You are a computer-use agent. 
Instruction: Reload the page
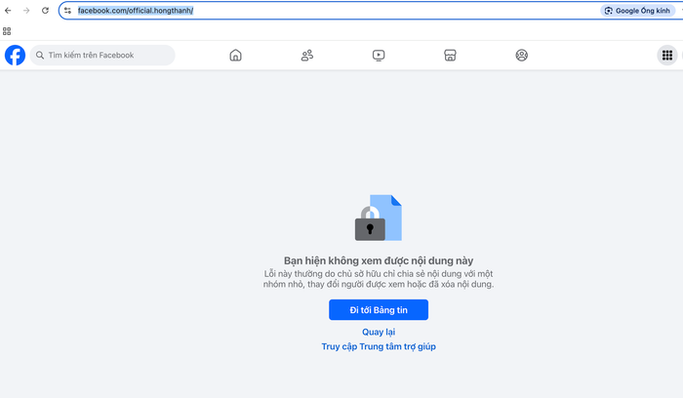(45, 10)
